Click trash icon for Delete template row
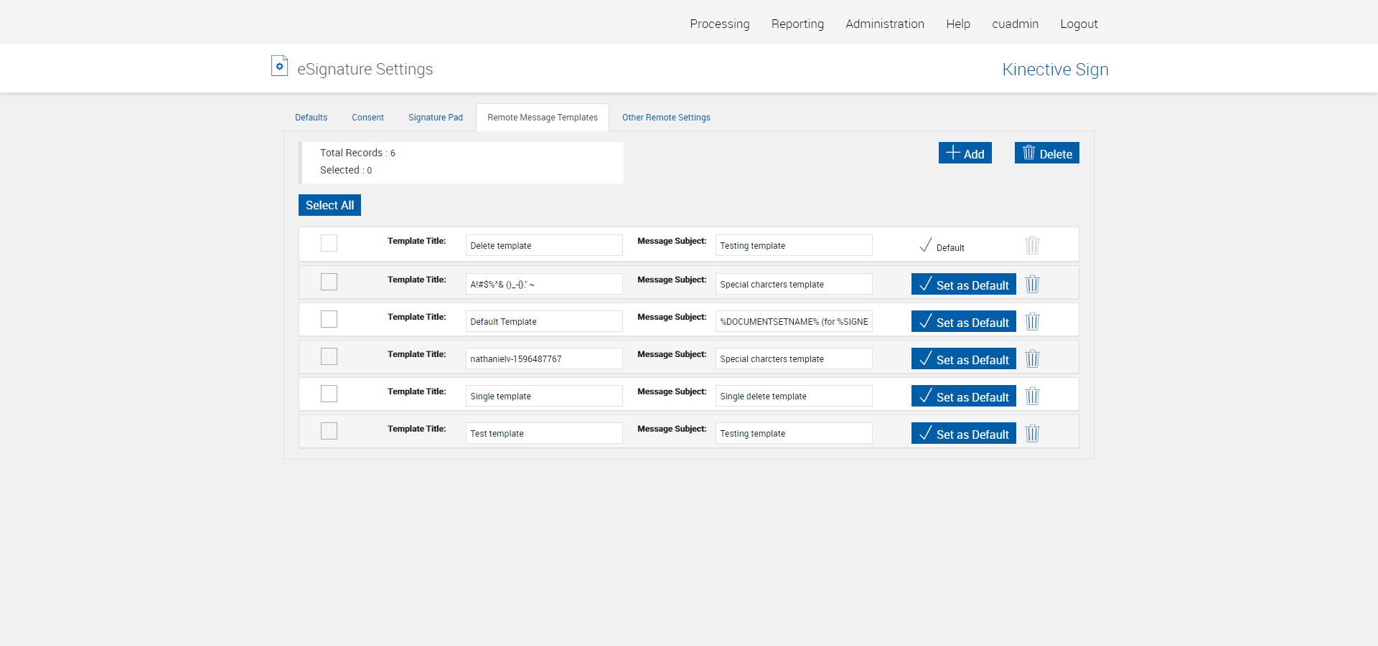 [1032, 245]
